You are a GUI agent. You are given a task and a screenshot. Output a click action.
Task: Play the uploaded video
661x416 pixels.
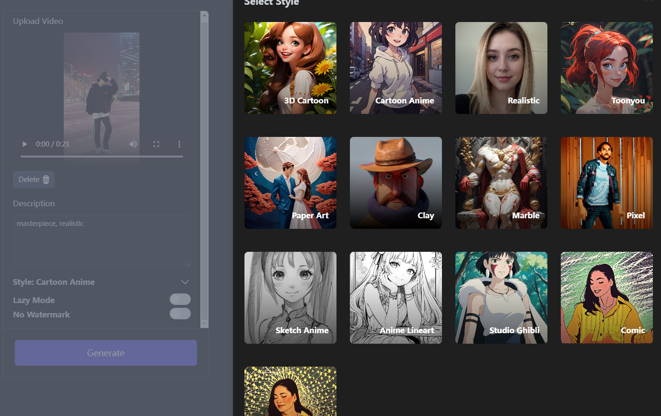[x=25, y=144]
